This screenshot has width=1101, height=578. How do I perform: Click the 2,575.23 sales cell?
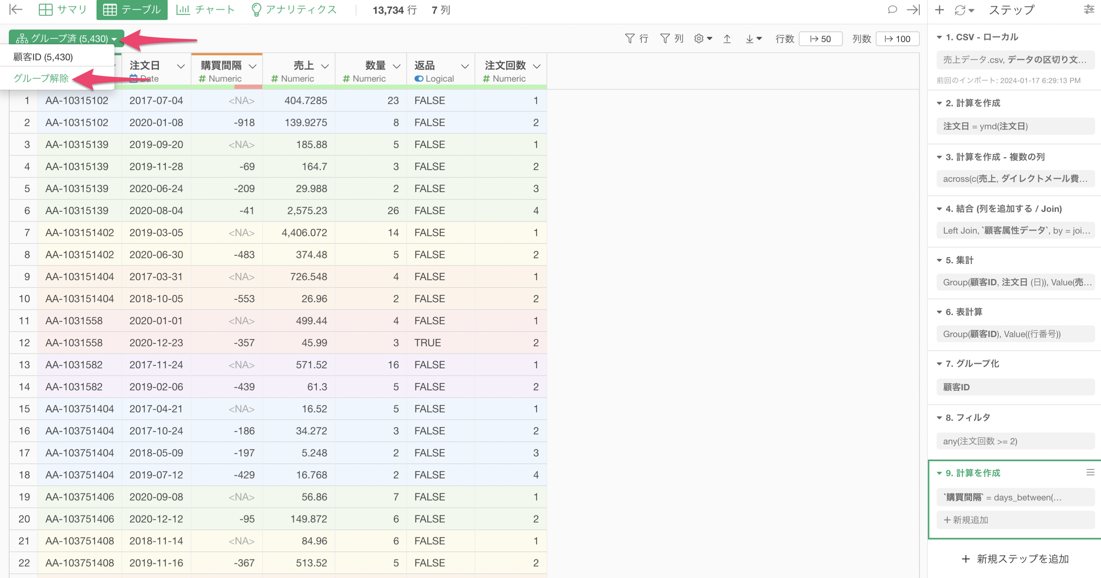click(x=299, y=210)
